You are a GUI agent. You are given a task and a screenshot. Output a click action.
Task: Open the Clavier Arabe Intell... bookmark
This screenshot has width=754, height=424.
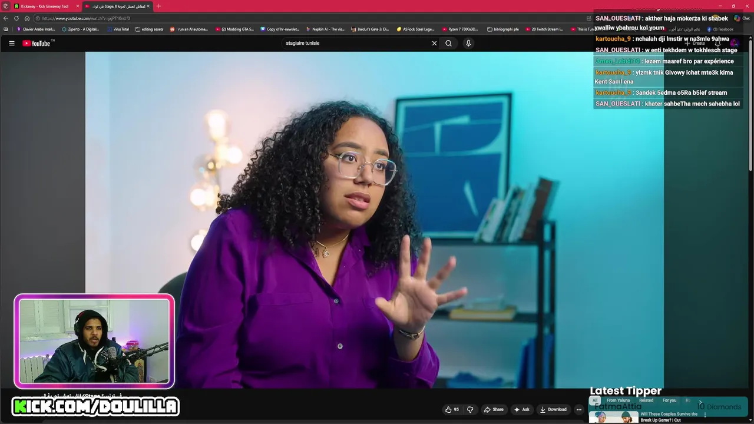tap(36, 29)
